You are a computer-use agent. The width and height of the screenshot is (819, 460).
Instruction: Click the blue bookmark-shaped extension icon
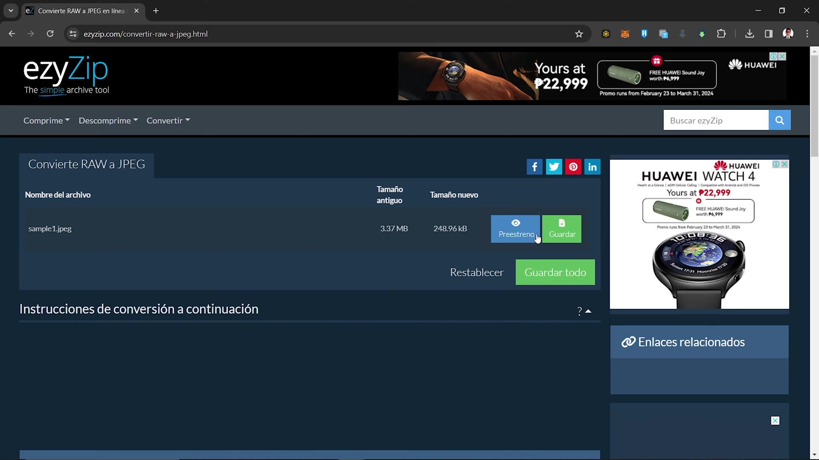[x=644, y=34]
